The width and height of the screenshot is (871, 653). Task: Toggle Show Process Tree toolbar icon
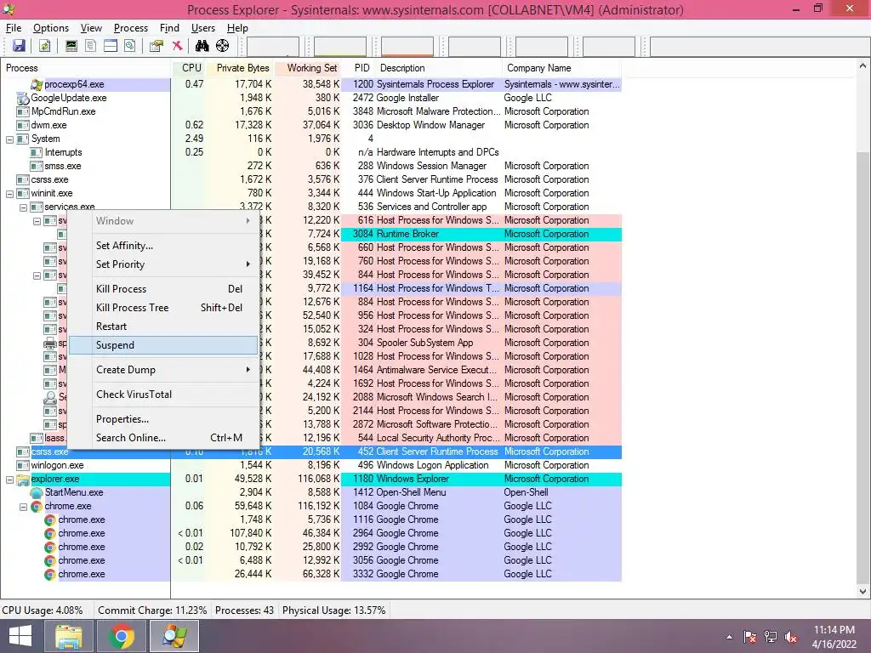[90, 46]
